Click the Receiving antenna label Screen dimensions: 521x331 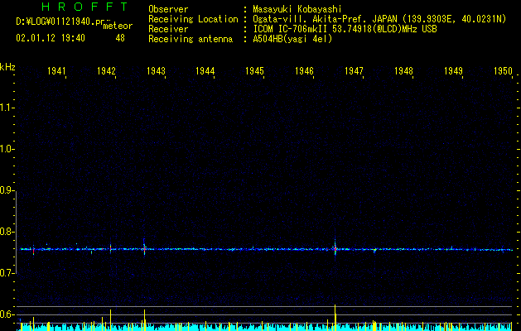[191, 39]
